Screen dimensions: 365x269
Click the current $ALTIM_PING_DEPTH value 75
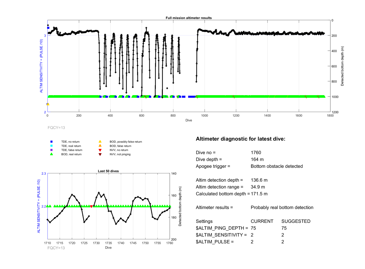point(253,228)
